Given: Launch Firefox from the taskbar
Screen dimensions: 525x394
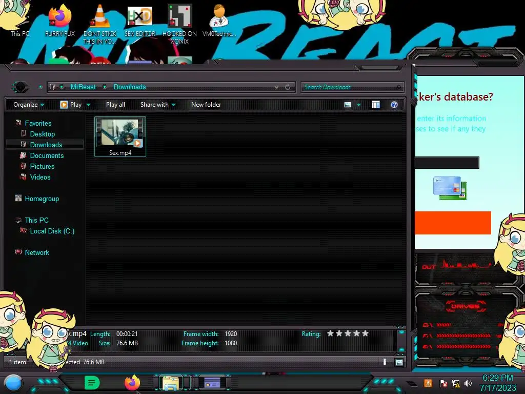Looking at the screenshot, I should click(132, 383).
